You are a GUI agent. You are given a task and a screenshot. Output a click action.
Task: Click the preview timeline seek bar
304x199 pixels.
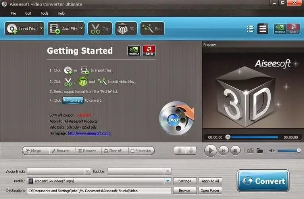[x=253, y=137]
